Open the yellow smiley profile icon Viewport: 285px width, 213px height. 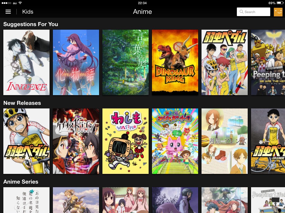click(278, 12)
